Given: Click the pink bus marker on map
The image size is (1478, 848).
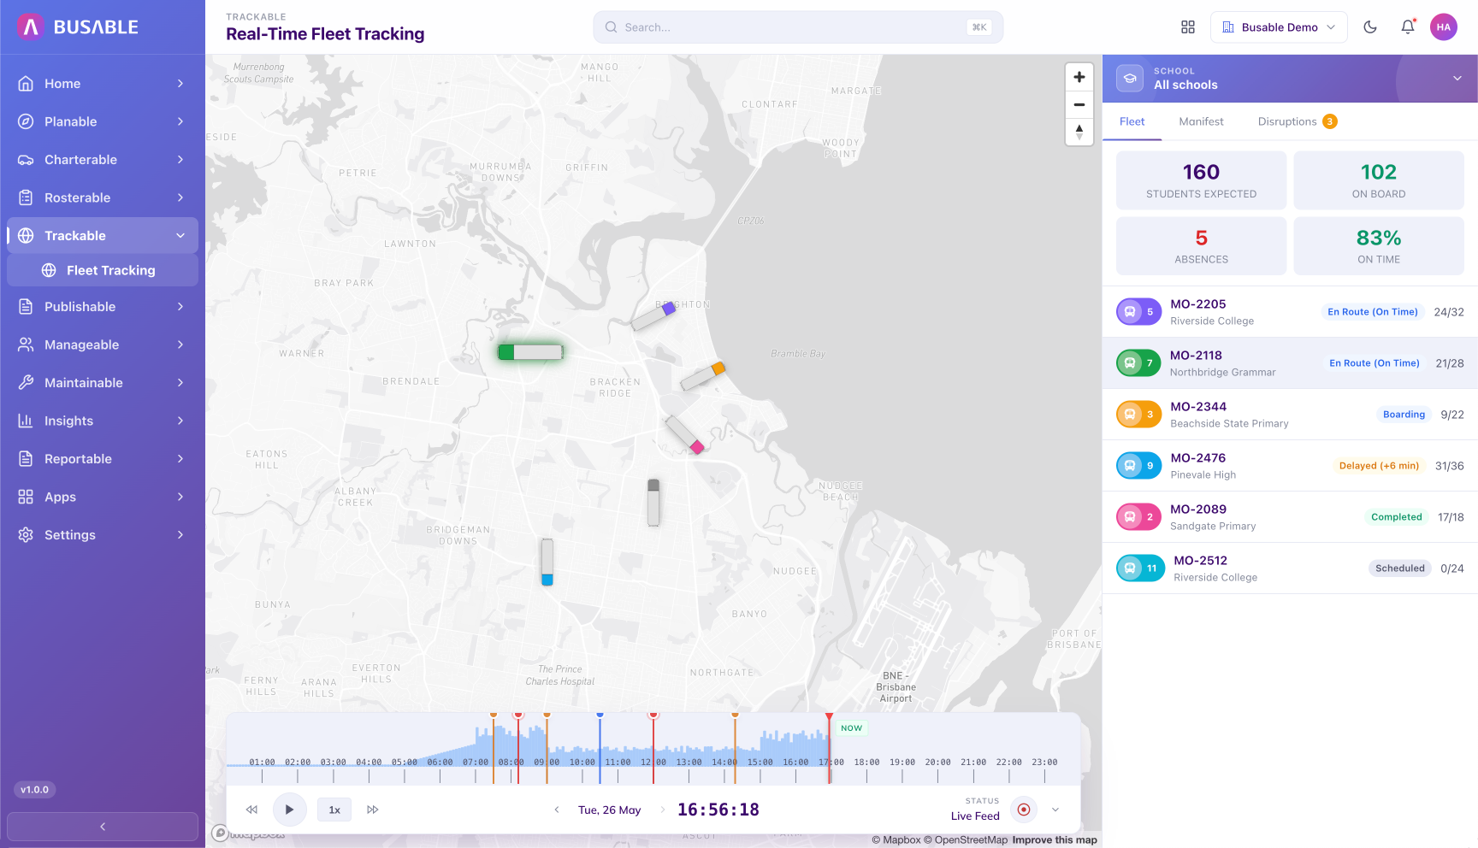Looking at the screenshot, I should 685,435.
